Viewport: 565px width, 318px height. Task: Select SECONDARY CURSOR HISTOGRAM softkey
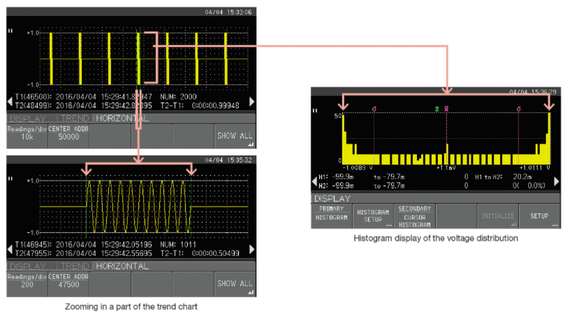click(x=415, y=217)
